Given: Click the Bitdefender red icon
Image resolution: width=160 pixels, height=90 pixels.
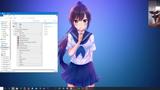Looking at the screenshot, I should [18, 44].
